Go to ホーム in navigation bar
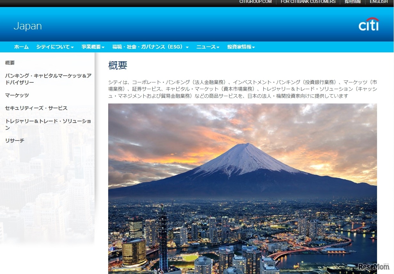This screenshot has width=394, height=274. tap(21, 47)
